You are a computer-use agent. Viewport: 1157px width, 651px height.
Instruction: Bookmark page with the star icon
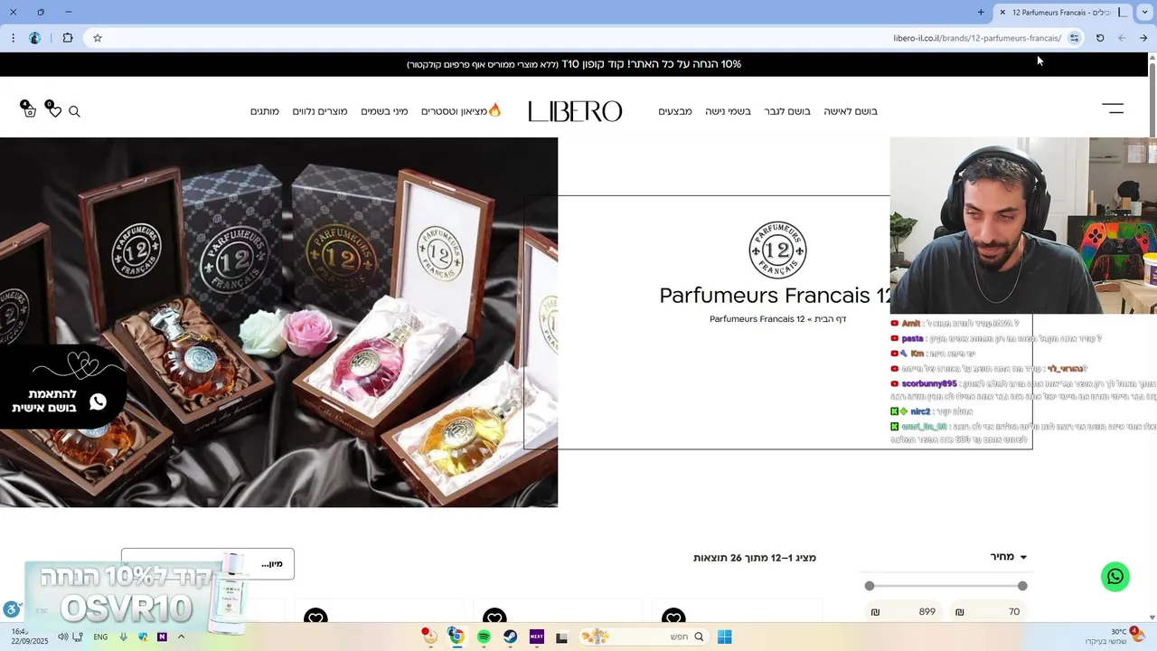tap(98, 38)
